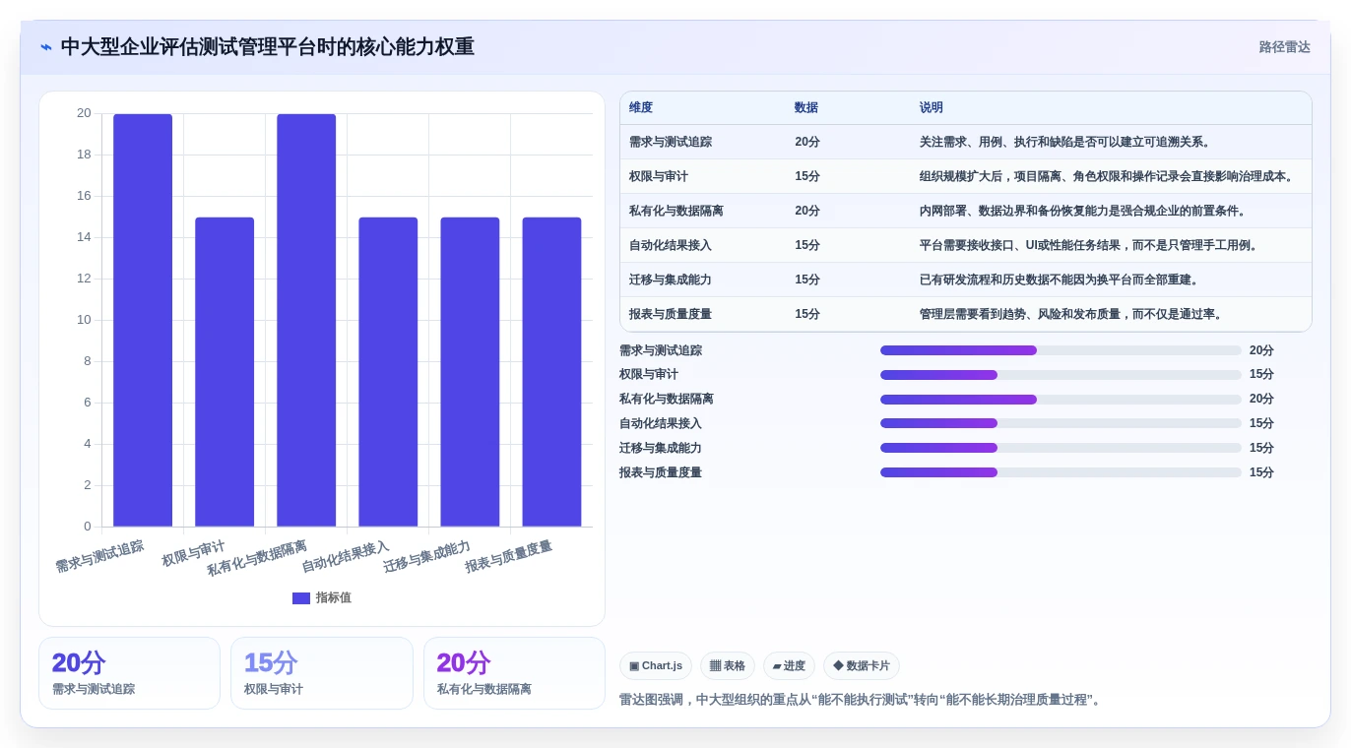
Task: Open the 15分 权限与审计 data card
Action: pos(321,673)
